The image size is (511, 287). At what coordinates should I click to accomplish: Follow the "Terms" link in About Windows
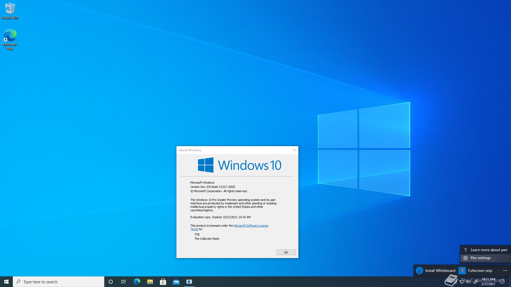(x=194, y=229)
